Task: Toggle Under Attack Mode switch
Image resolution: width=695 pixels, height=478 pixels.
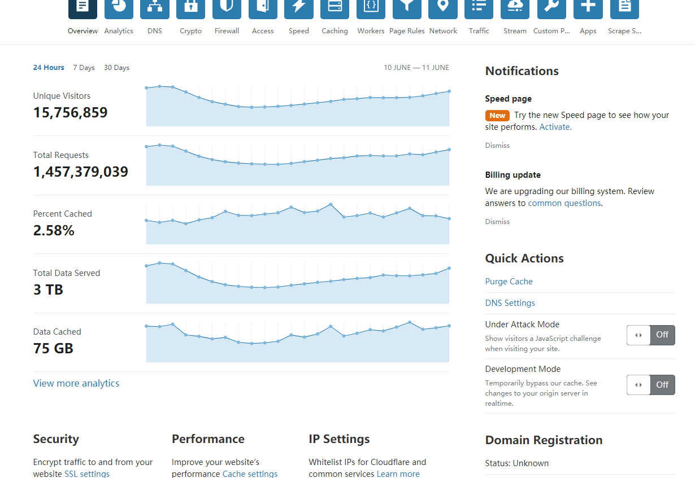Action: (650, 335)
